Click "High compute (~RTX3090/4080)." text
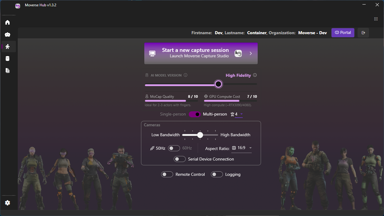 pyautogui.click(x=228, y=105)
